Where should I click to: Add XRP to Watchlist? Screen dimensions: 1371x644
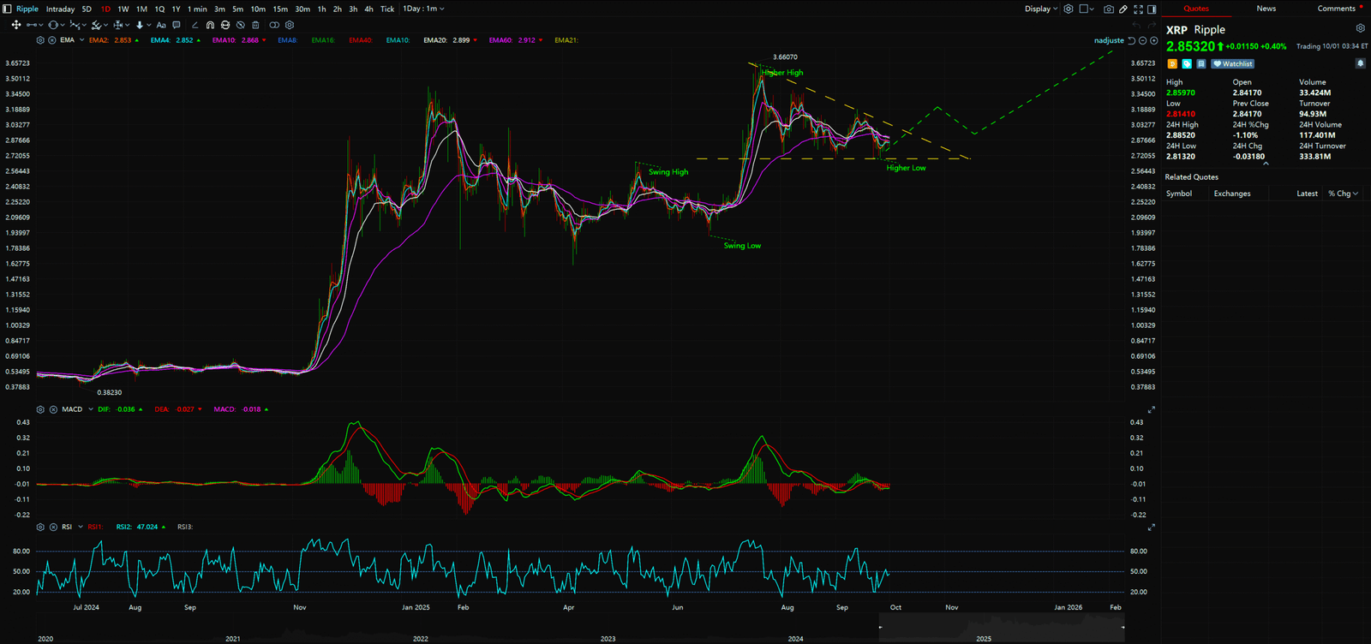tap(1233, 63)
